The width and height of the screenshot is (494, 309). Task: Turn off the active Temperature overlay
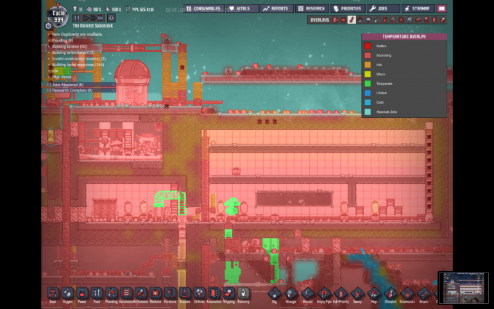tap(352, 20)
